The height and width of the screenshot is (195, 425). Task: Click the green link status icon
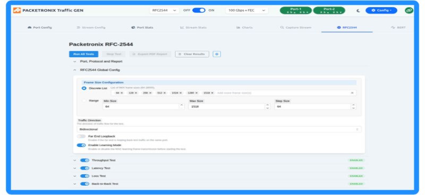[409, 10]
